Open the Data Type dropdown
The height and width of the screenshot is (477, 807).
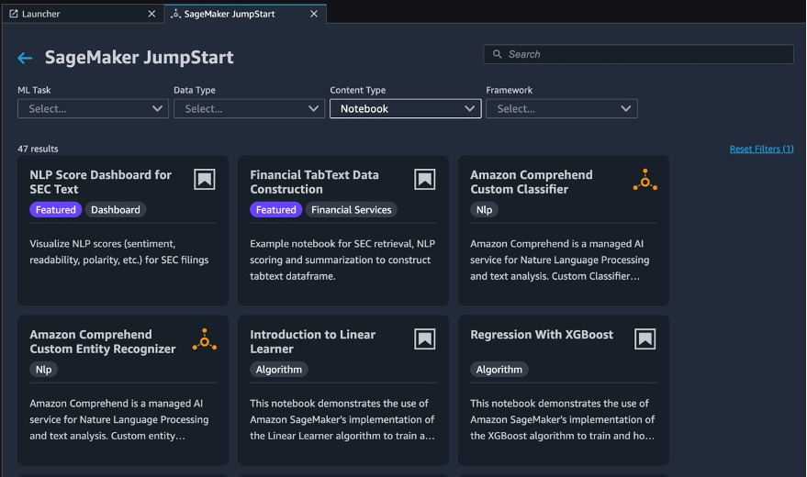[249, 108]
